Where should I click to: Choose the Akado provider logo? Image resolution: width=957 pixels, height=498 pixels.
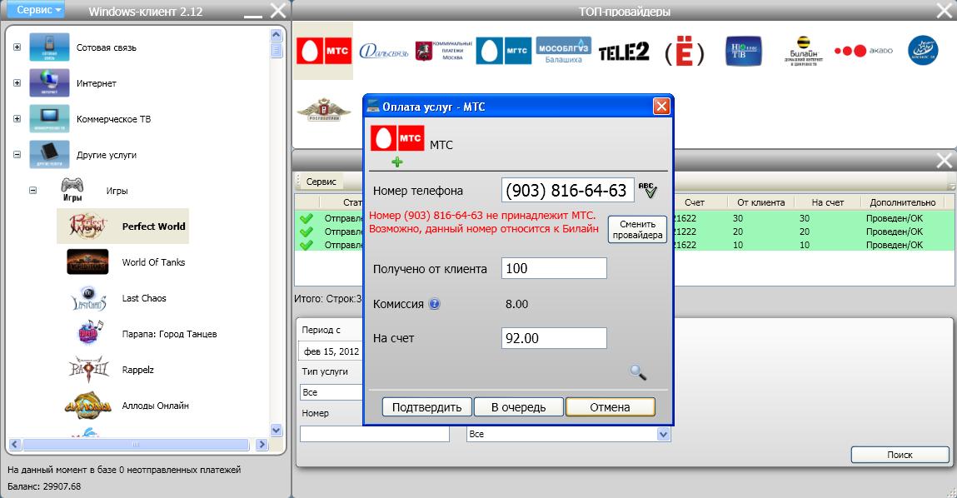click(x=863, y=51)
